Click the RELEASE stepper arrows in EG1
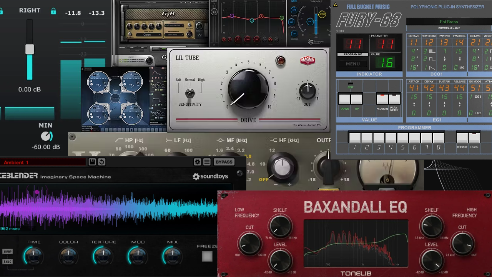The image size is (492, 277). click(x=460, y=104)
